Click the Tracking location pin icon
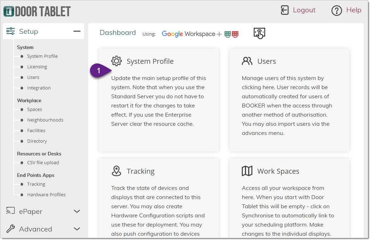 click(116, 171)
